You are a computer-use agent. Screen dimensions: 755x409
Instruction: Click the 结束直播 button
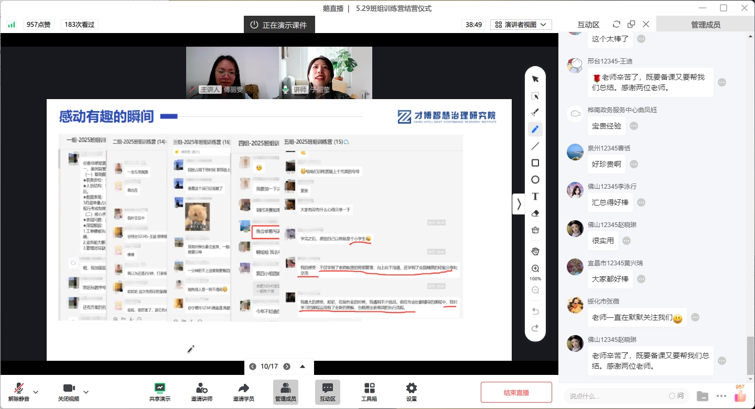point(516,392)
